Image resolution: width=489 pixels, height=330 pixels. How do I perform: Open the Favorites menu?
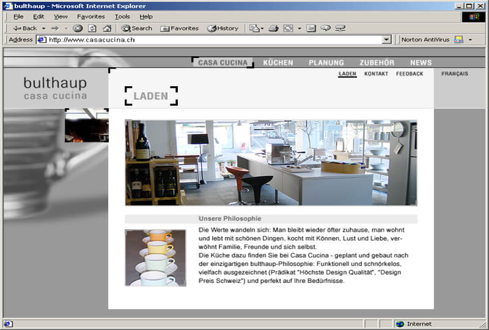[90, 16]
